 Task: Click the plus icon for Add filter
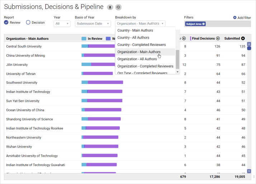pyautogui.click(x=235, y=18)
